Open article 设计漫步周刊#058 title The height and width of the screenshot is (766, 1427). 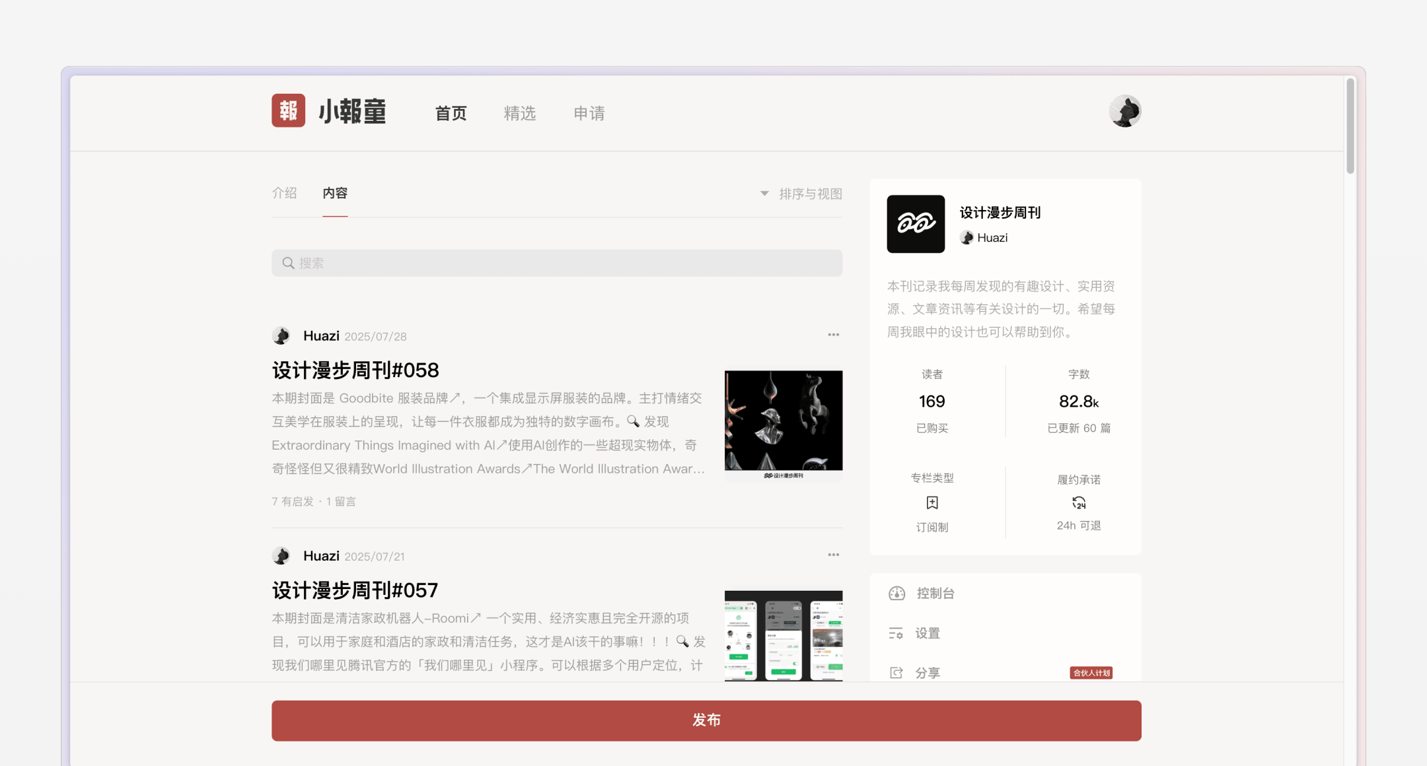[x=355, y=370]
